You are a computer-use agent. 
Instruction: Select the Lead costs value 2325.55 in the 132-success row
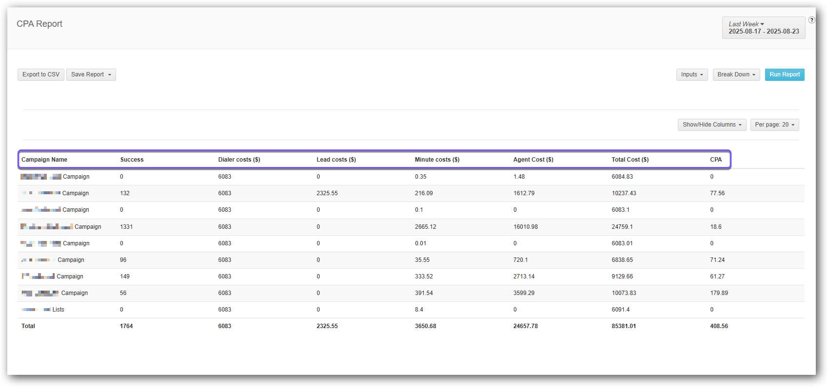[x=327, y=193]
